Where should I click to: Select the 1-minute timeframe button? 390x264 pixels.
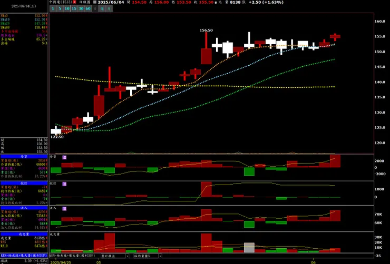pyautogui.click(x=53, y=9)
